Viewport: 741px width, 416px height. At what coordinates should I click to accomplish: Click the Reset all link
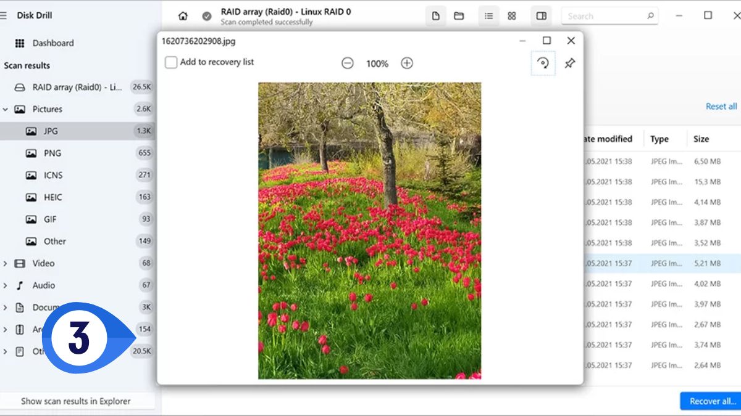[721, 107]
